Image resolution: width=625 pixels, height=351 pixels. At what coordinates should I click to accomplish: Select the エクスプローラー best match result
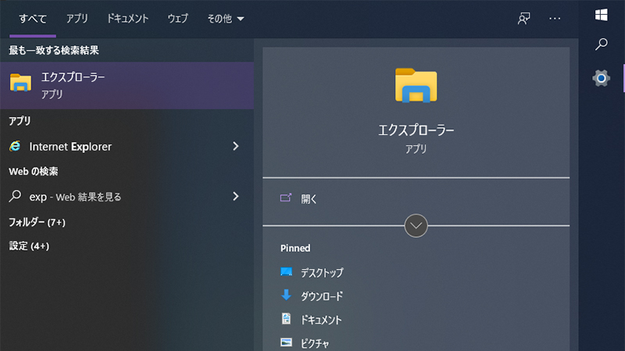click(127, 86)
